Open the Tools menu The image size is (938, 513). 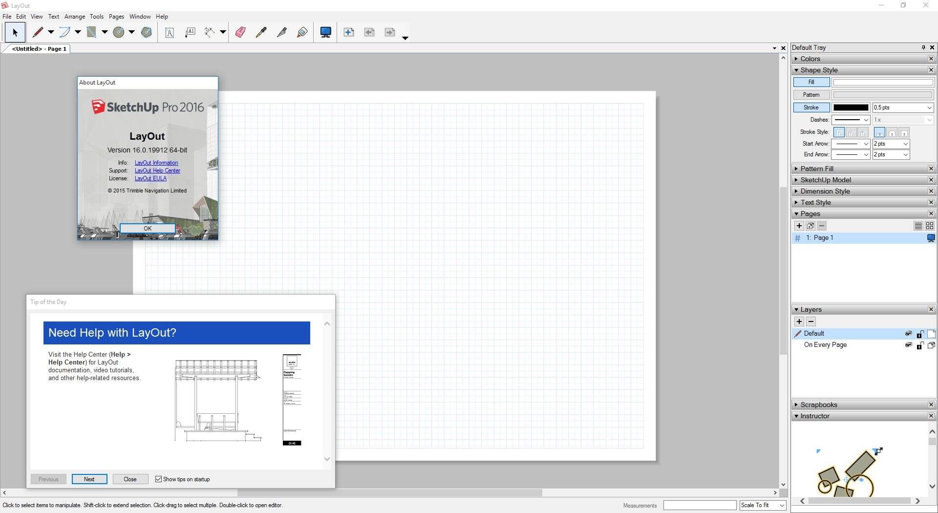click(x=97, y=17)
